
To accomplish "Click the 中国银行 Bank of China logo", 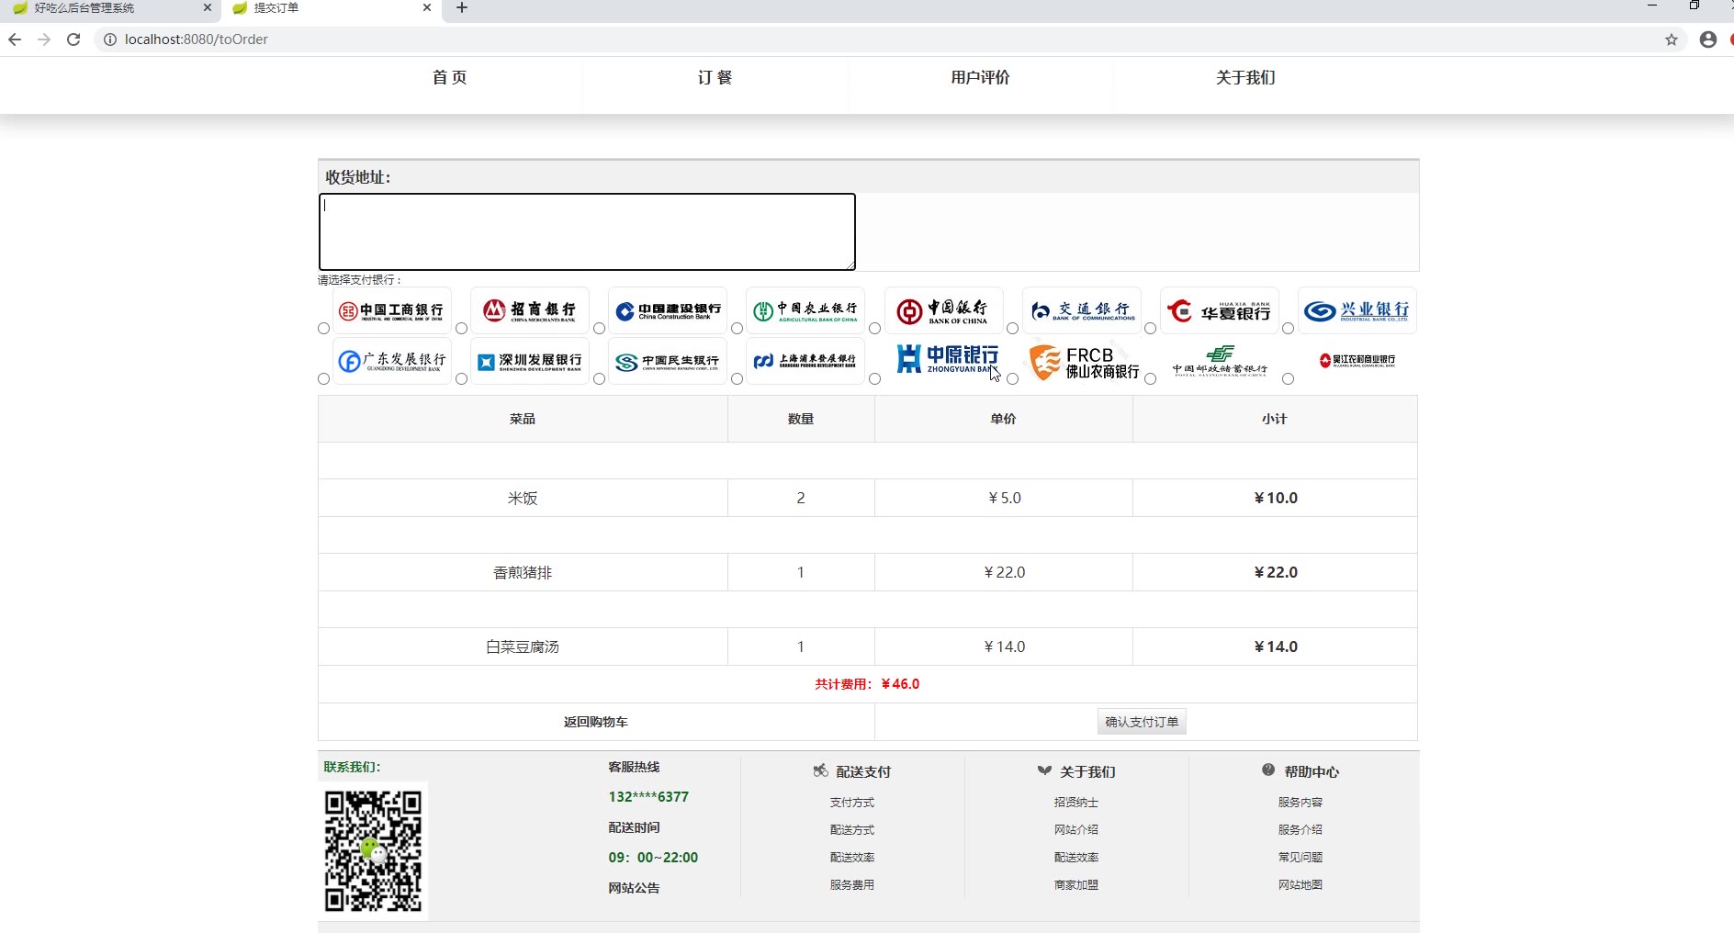I will 943,311.
